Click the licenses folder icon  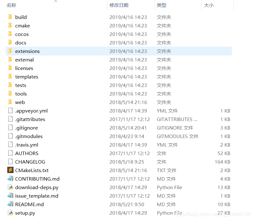(10, 68)
